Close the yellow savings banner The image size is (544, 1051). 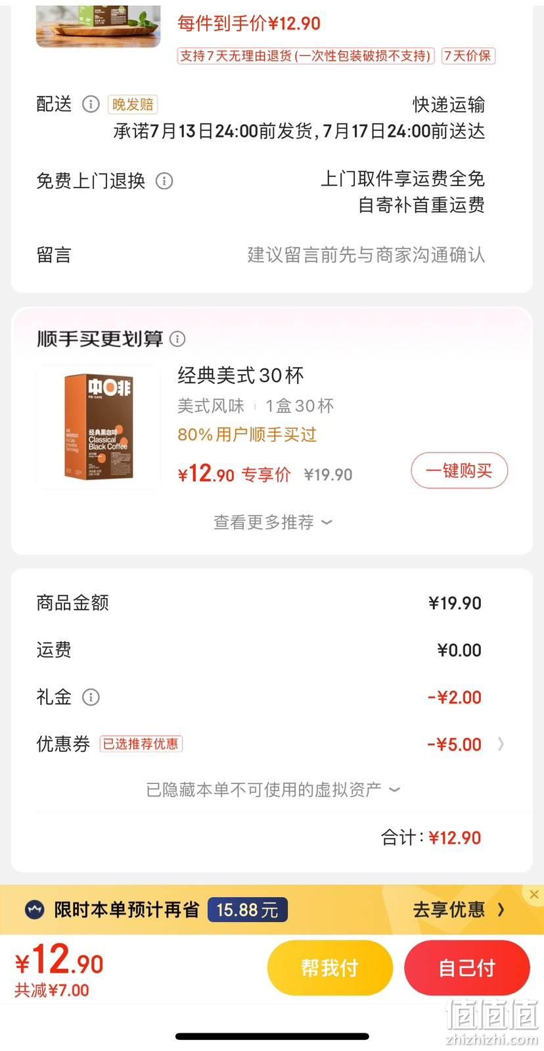534,894
